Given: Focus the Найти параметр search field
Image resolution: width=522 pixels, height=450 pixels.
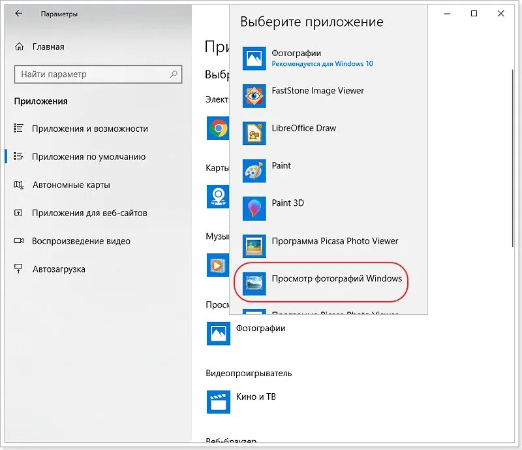Looking at the screenshot, I should pos(98,74).
